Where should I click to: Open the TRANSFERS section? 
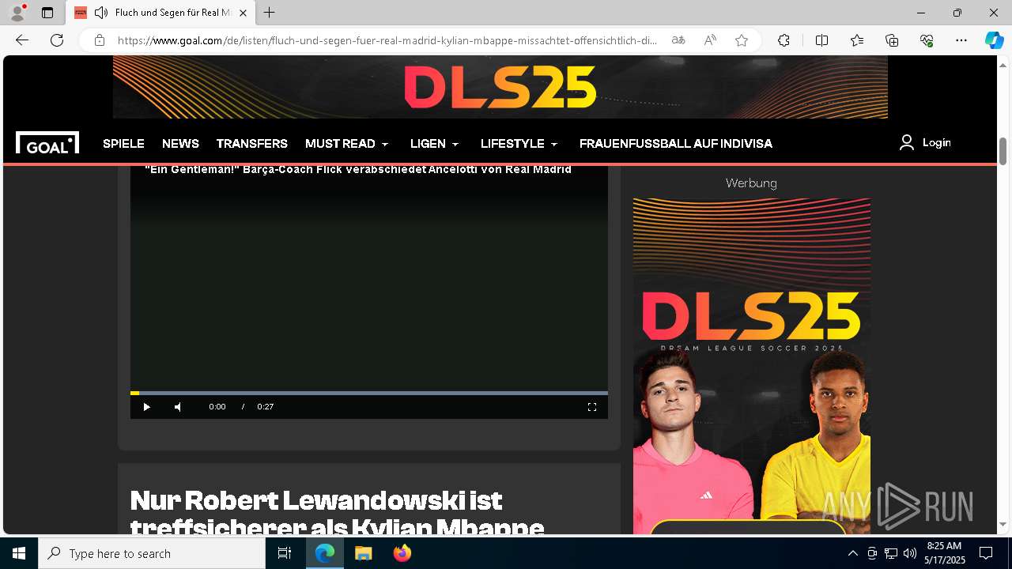coord(251,143)
